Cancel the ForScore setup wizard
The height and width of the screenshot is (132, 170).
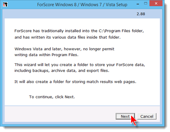147,116
